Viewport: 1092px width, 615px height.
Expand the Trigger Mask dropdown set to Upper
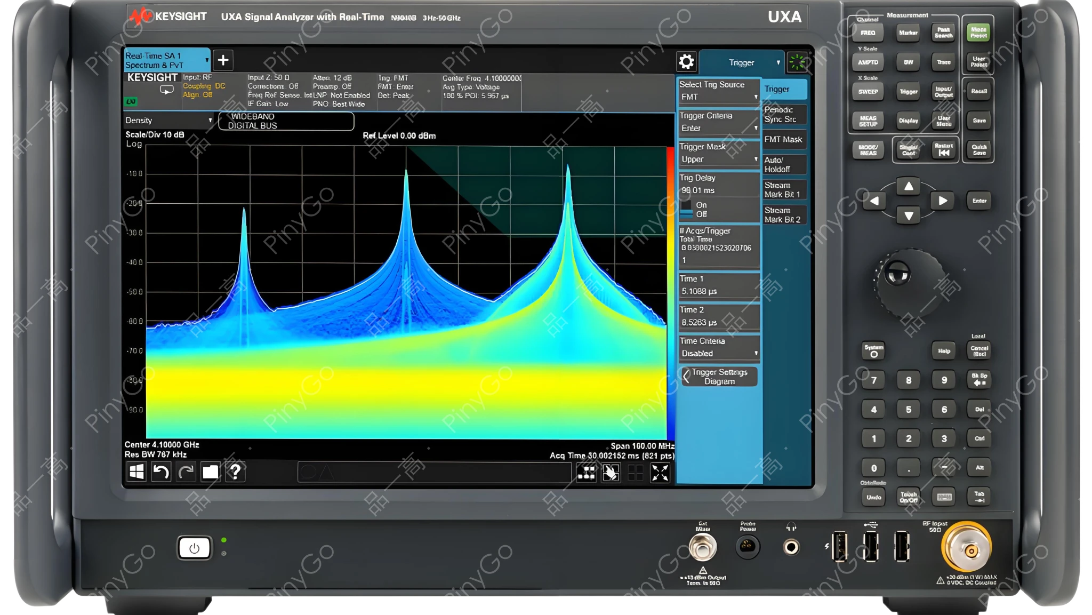pos(719,158)
